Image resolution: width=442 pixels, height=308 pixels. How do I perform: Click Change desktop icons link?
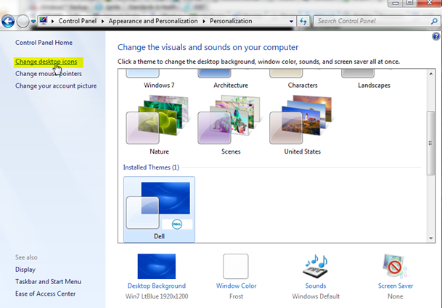point(46,62)
